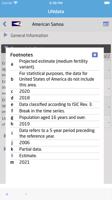
Task: Click the General Information label
Action: (29, 35)
